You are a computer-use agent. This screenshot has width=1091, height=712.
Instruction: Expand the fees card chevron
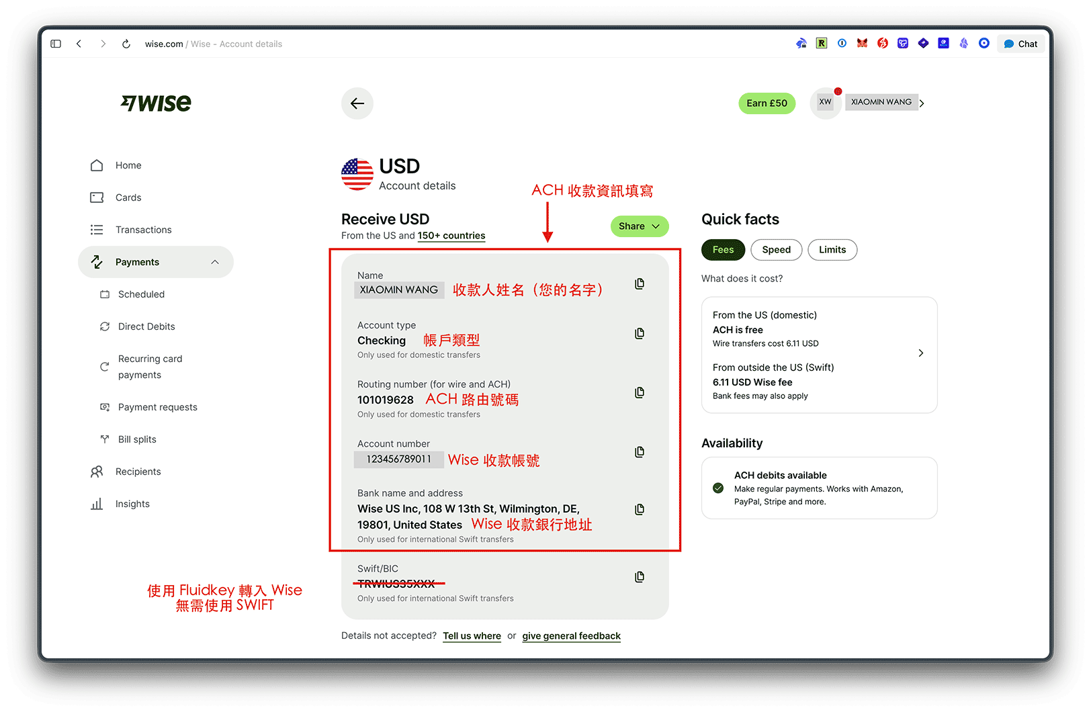(x=921, y=353)
